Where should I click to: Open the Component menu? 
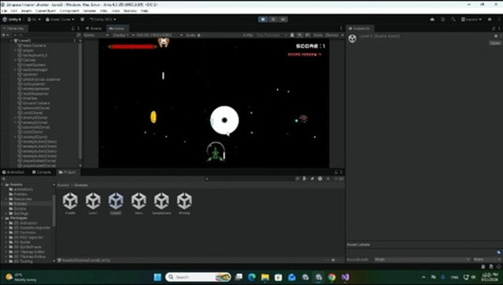tap(69, 10)
